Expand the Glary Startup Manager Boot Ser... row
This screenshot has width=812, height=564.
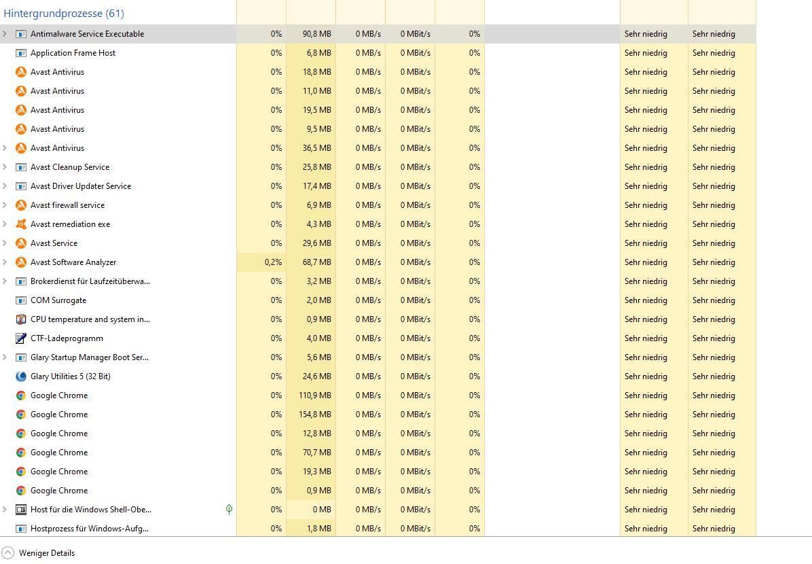click(x=5, y=357)
